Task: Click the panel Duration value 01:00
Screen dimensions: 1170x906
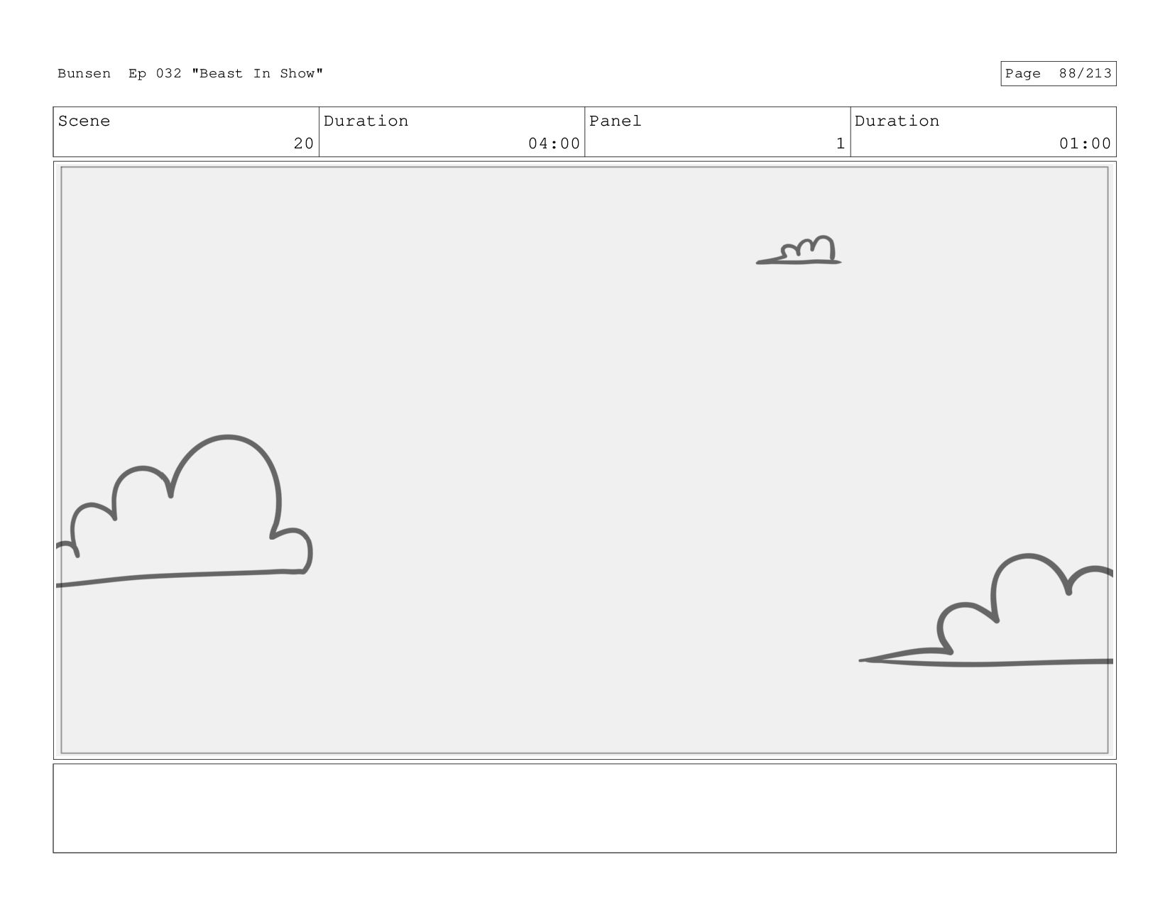Action: point(1085,143)
